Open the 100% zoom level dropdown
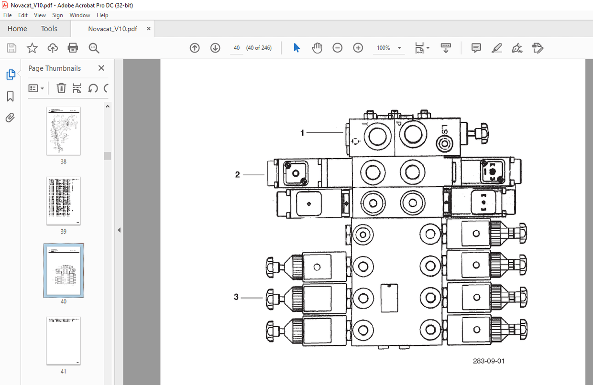Image resolution: width=593 pixels, height=385 pixels. (399, 48)
